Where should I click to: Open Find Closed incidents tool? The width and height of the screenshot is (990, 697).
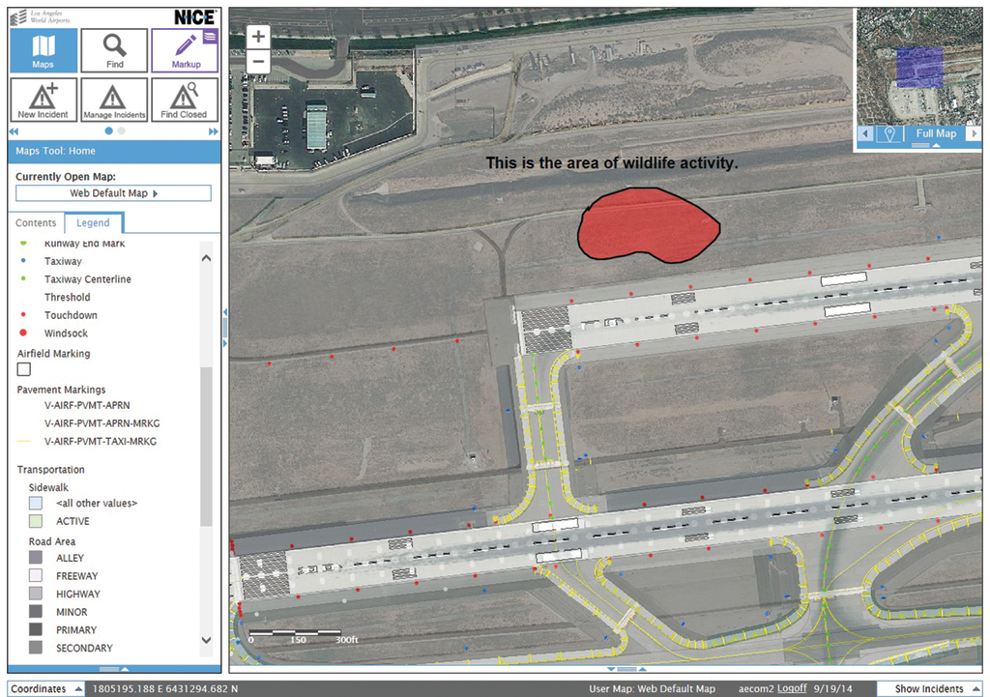(x=184, y=100)
